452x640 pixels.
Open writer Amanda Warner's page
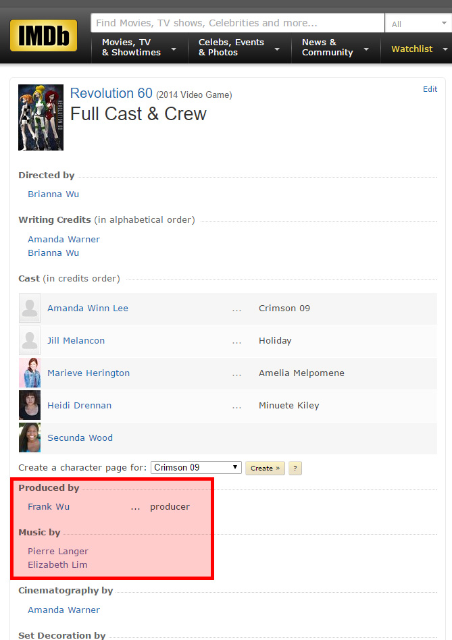64,239
